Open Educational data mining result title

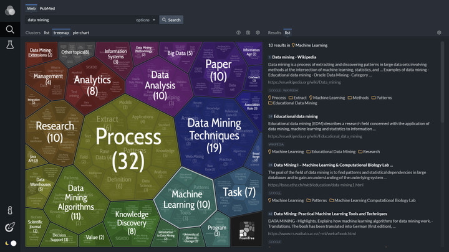click(296, 116)
